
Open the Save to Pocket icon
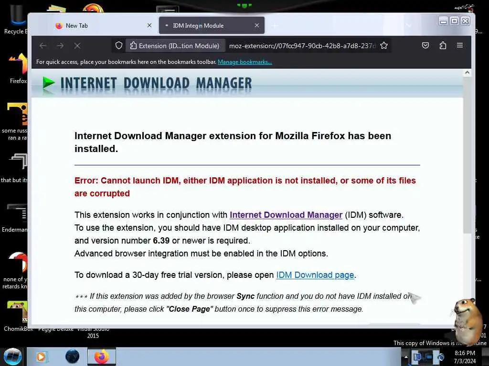pyautogui.click(x=425, y=46)
